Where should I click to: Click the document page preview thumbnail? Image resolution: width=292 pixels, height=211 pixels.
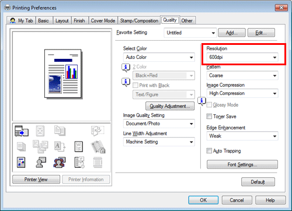click(63, 74)
